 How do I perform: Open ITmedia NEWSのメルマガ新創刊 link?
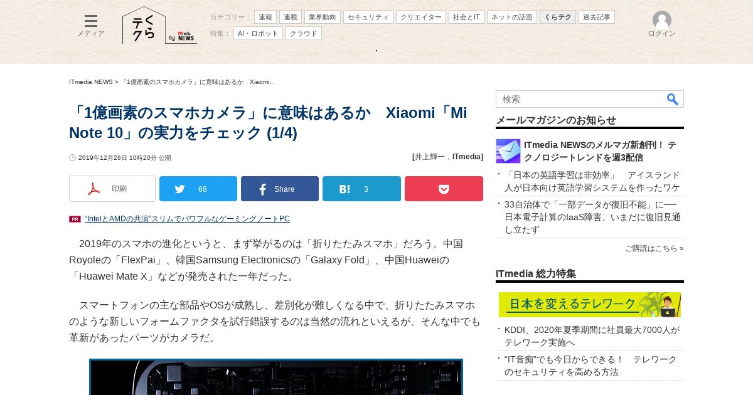tap(601, 151)
